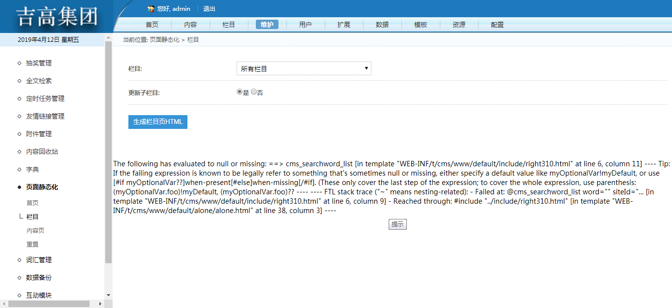Collapse the 页面静态化 sidebar section
This screenshot has width=672, height=308.
(x=42, y=187)
